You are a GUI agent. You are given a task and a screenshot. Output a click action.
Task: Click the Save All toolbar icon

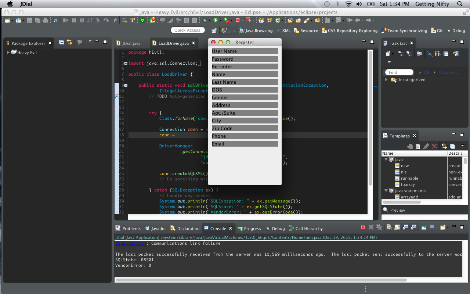click(x=37, y=20)
